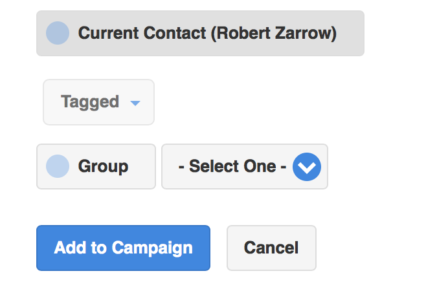Click the 'Tagged' text in the filter box
Image resolution: width=426 pixels, height=291 pixels.
90,102
